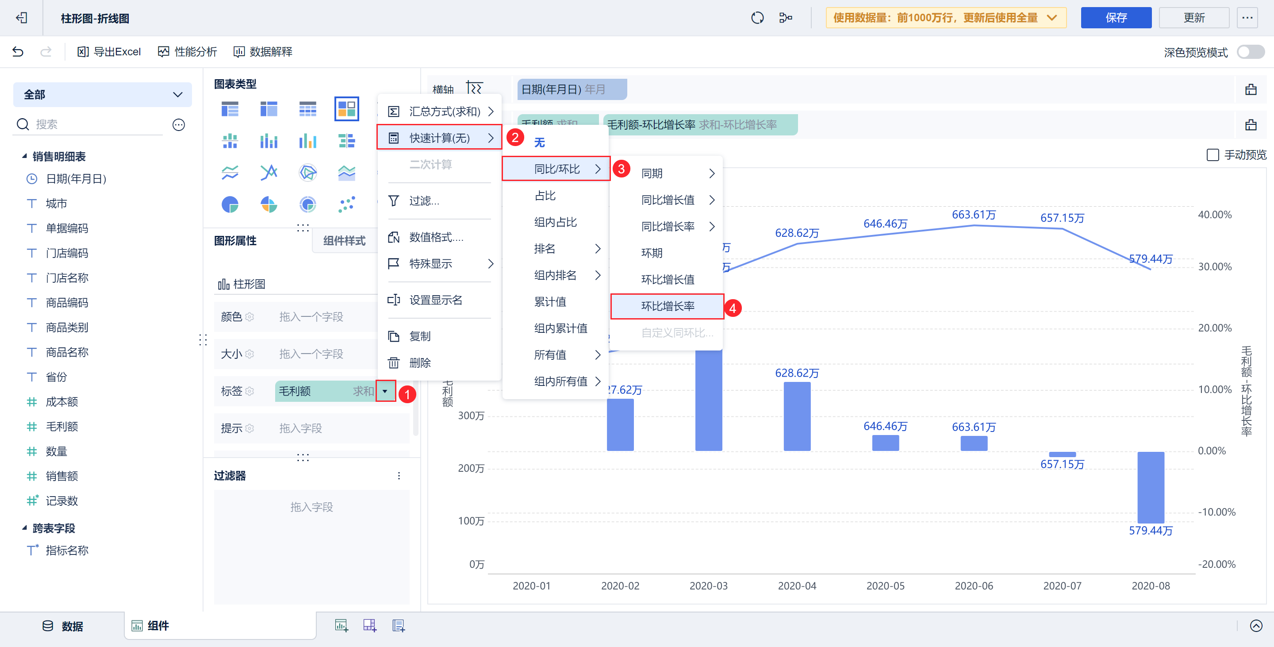Check the 手动预览 checkbox
The height and width of the screenshot is (647, 1274).
[x=1213, y=155]
